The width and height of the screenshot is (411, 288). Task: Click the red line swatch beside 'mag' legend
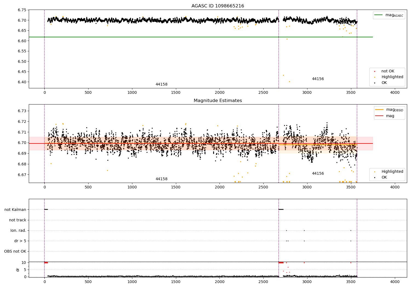pos(379,116)
